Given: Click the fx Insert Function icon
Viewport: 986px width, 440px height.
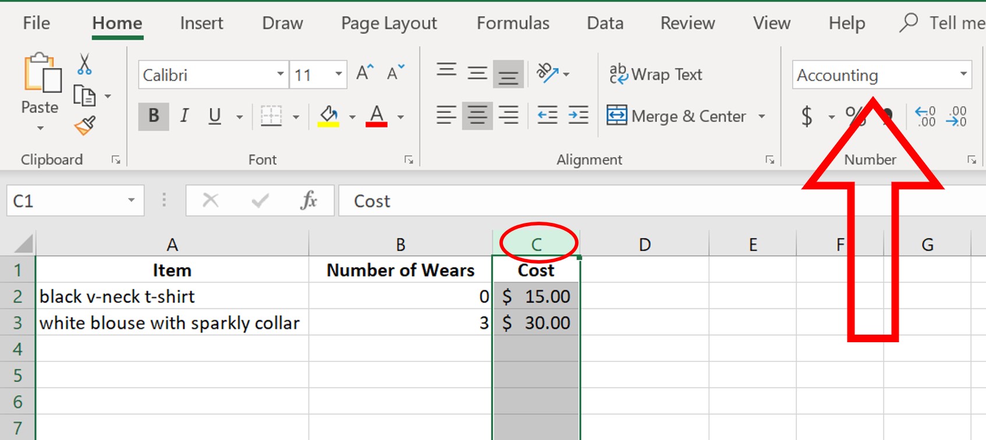Looking at the screenshot, I should click(x=308, y=201).
